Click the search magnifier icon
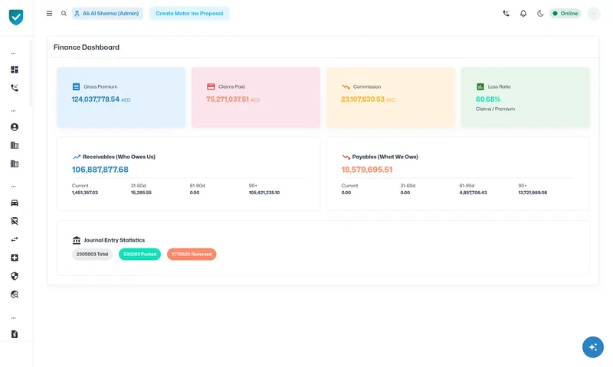This screenshot has height=367, width=613. (64, 13)
